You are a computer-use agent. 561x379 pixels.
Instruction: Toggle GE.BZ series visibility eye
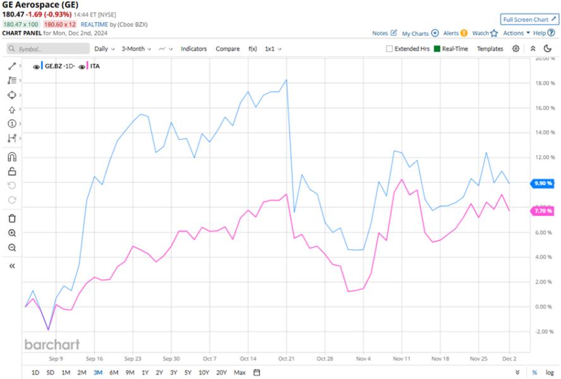(36, 66)
